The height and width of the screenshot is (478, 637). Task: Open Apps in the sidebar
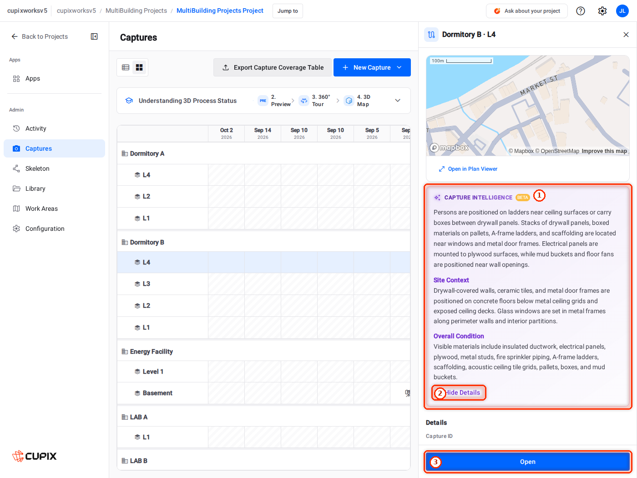point(55,78)
